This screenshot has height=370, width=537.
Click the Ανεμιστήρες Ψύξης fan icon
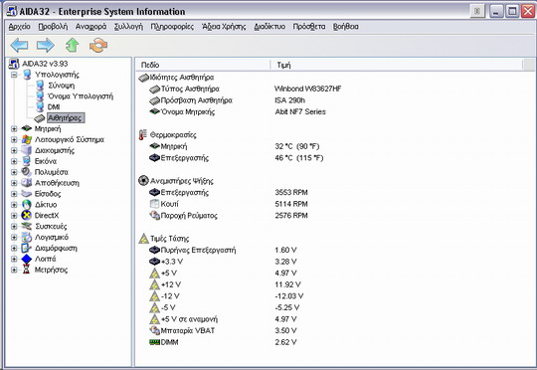[x=143, y=181]
